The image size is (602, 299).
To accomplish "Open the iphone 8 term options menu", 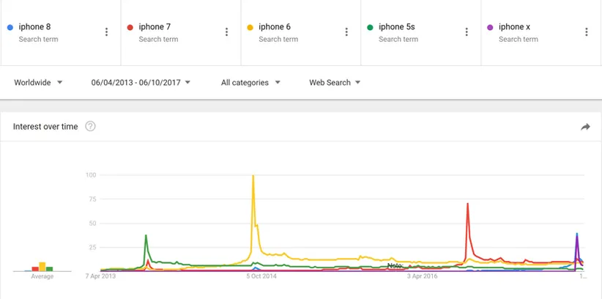I will [x=107, y=32].
